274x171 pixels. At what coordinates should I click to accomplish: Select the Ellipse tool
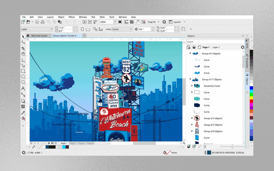23,77
